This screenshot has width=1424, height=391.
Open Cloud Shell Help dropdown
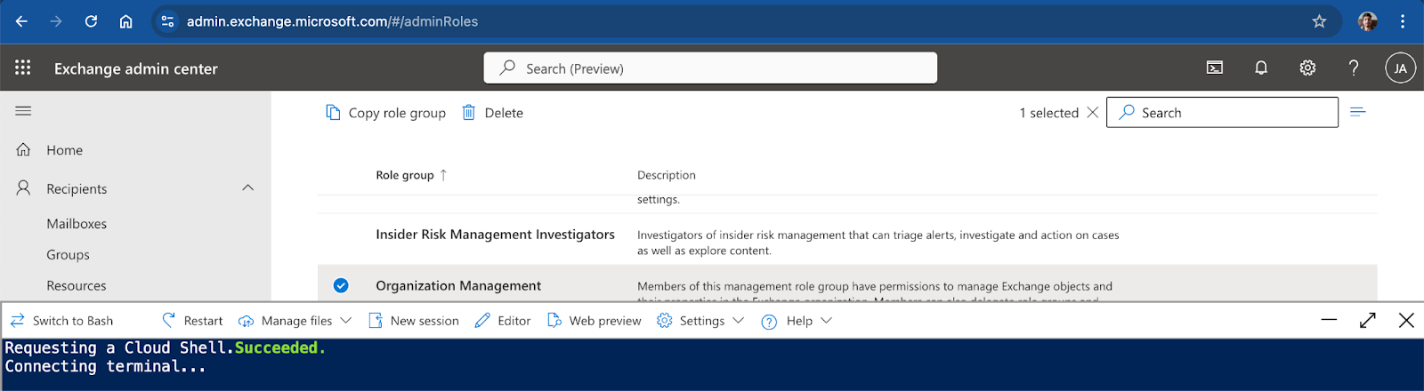797,321
